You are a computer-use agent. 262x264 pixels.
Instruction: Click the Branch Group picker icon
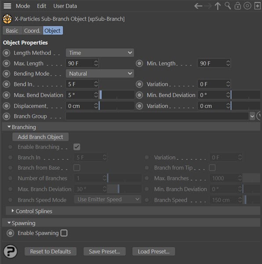[258, 116]
